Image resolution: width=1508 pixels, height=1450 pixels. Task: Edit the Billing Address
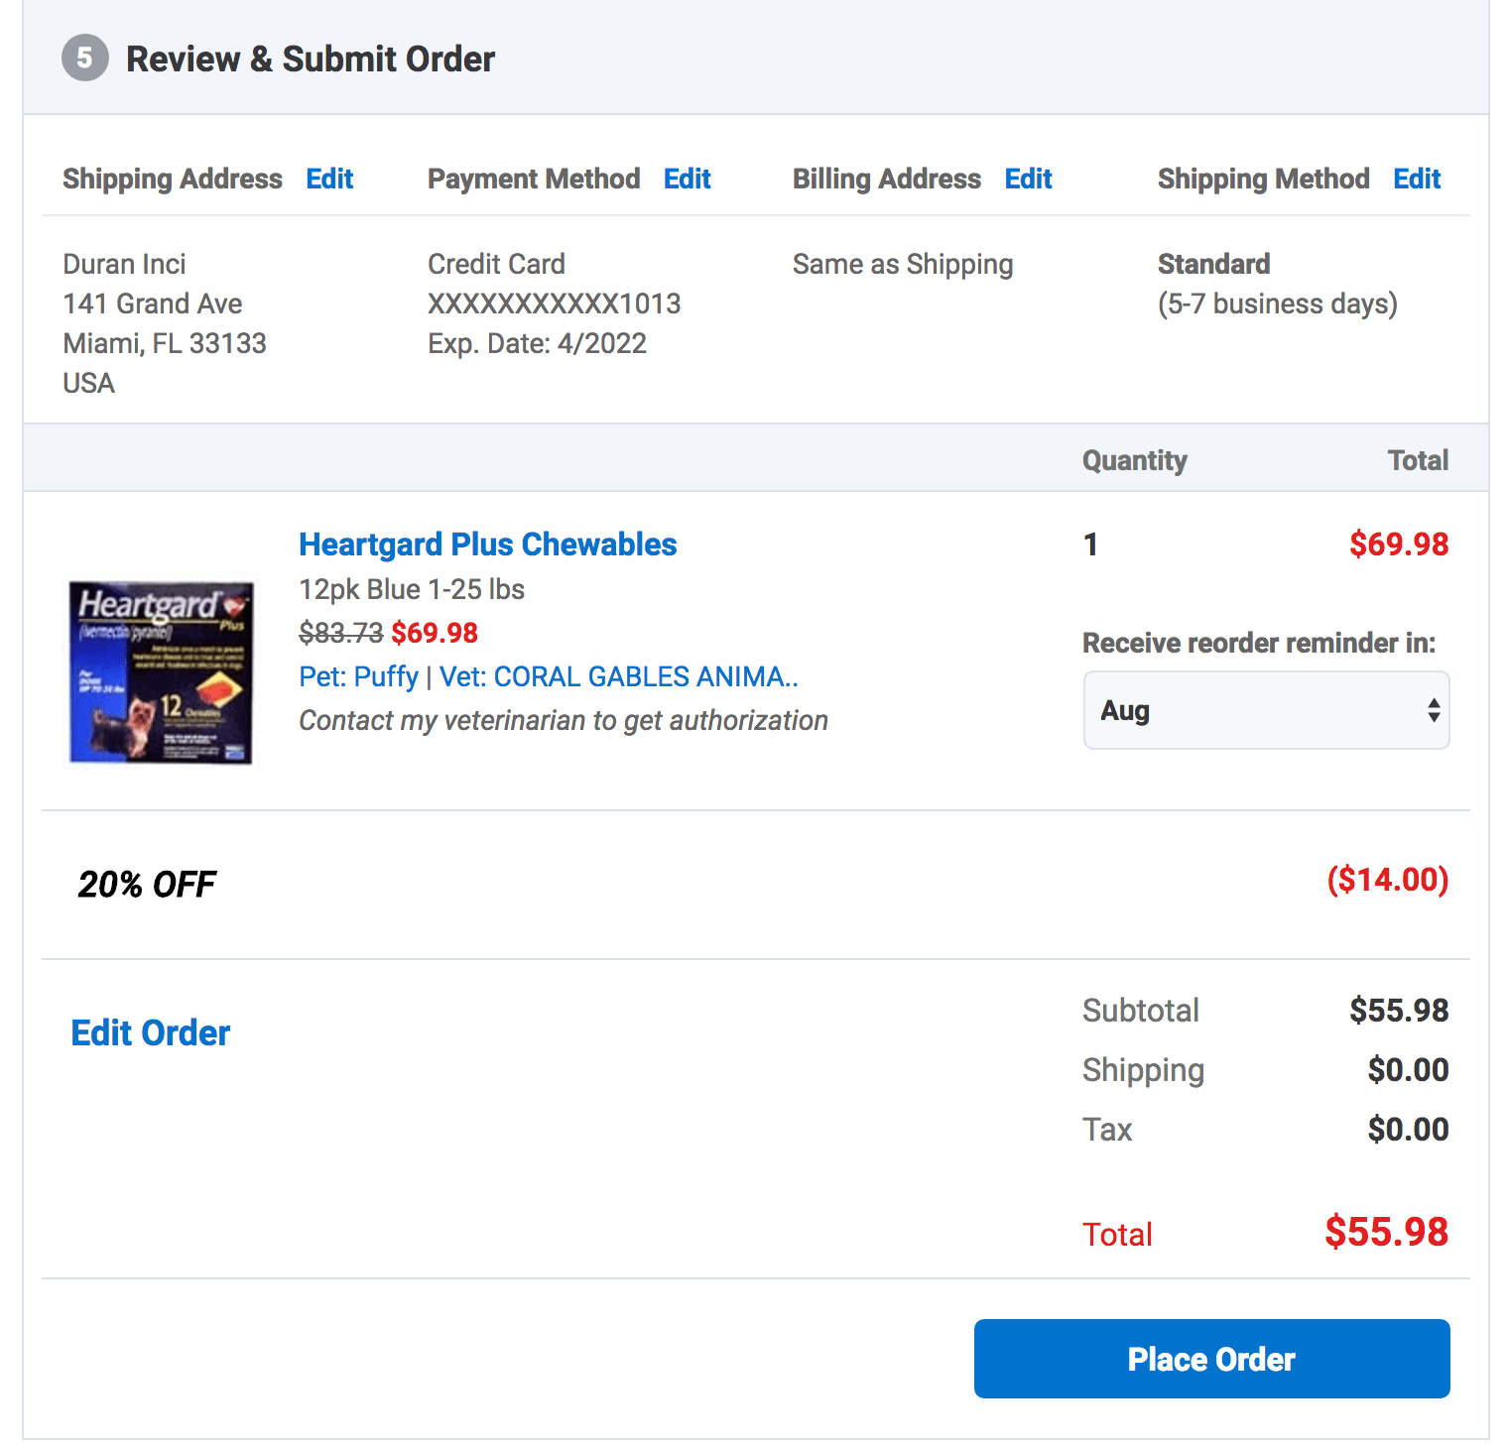[x=1028, y=179]
